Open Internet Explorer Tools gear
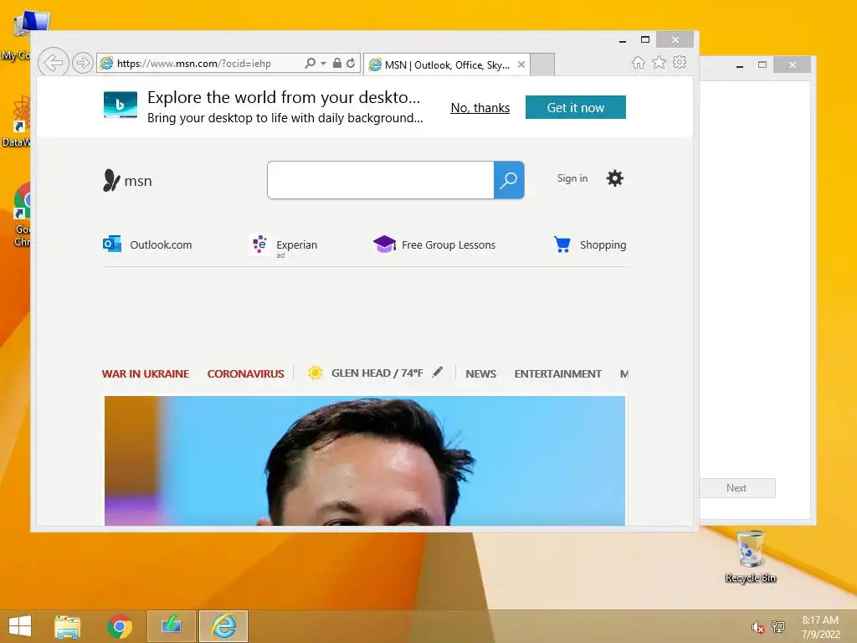Screen dimensions: 857x643 click(x=680, y=62)
